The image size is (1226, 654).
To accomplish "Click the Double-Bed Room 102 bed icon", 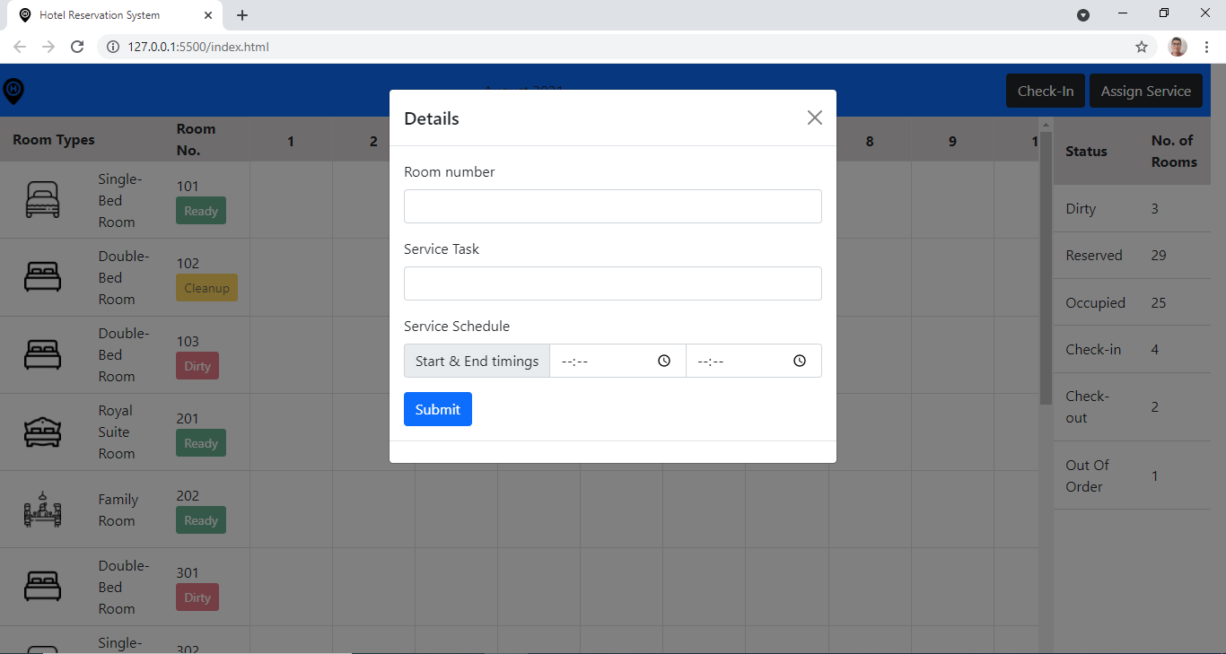I will coord(42,276).
